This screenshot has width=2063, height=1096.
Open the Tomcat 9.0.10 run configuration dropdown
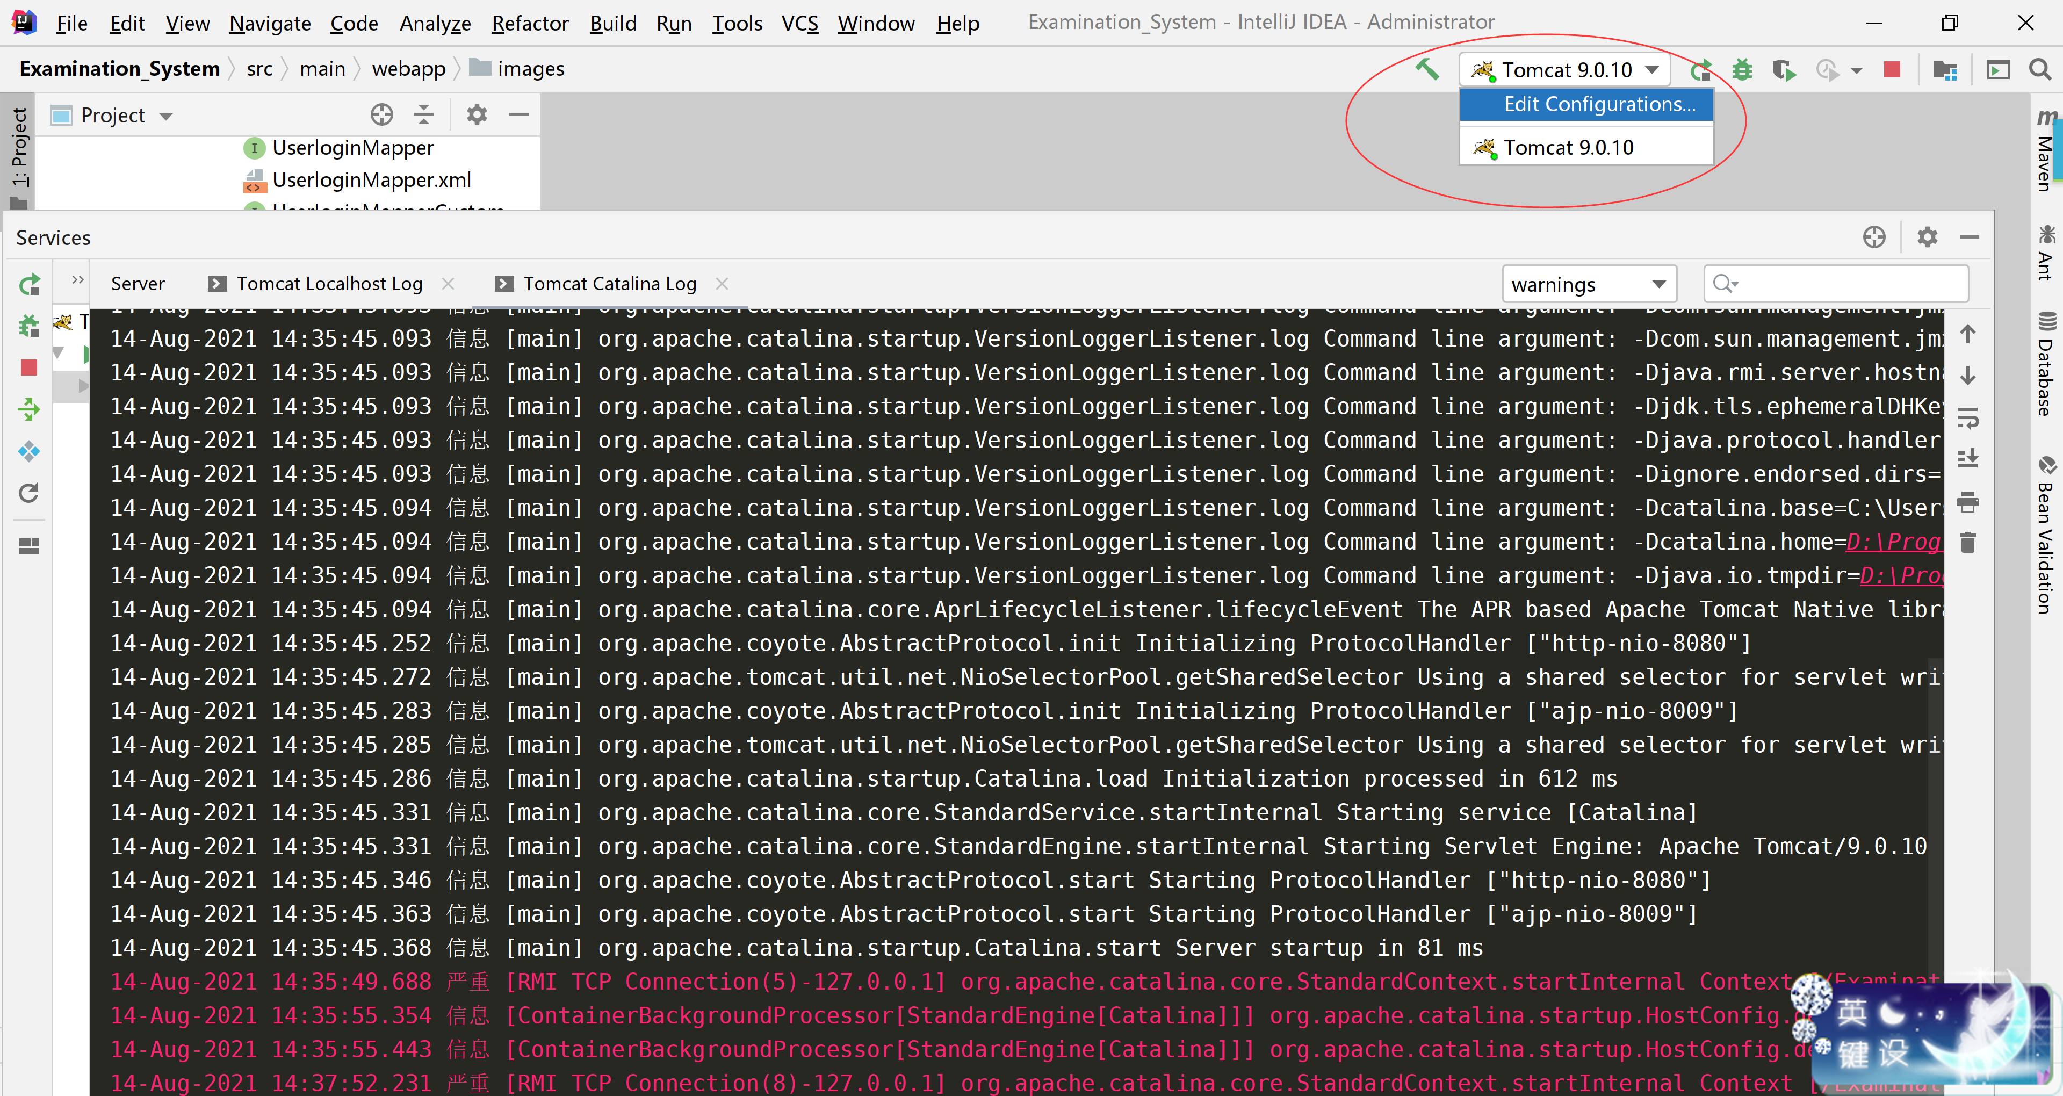(1566, 70)
